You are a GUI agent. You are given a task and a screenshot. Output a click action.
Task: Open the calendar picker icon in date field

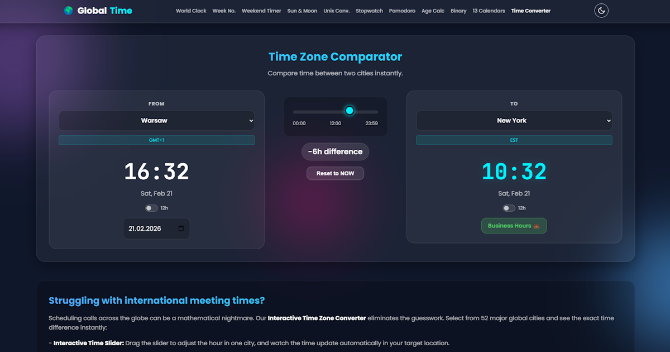coord(181,229)
